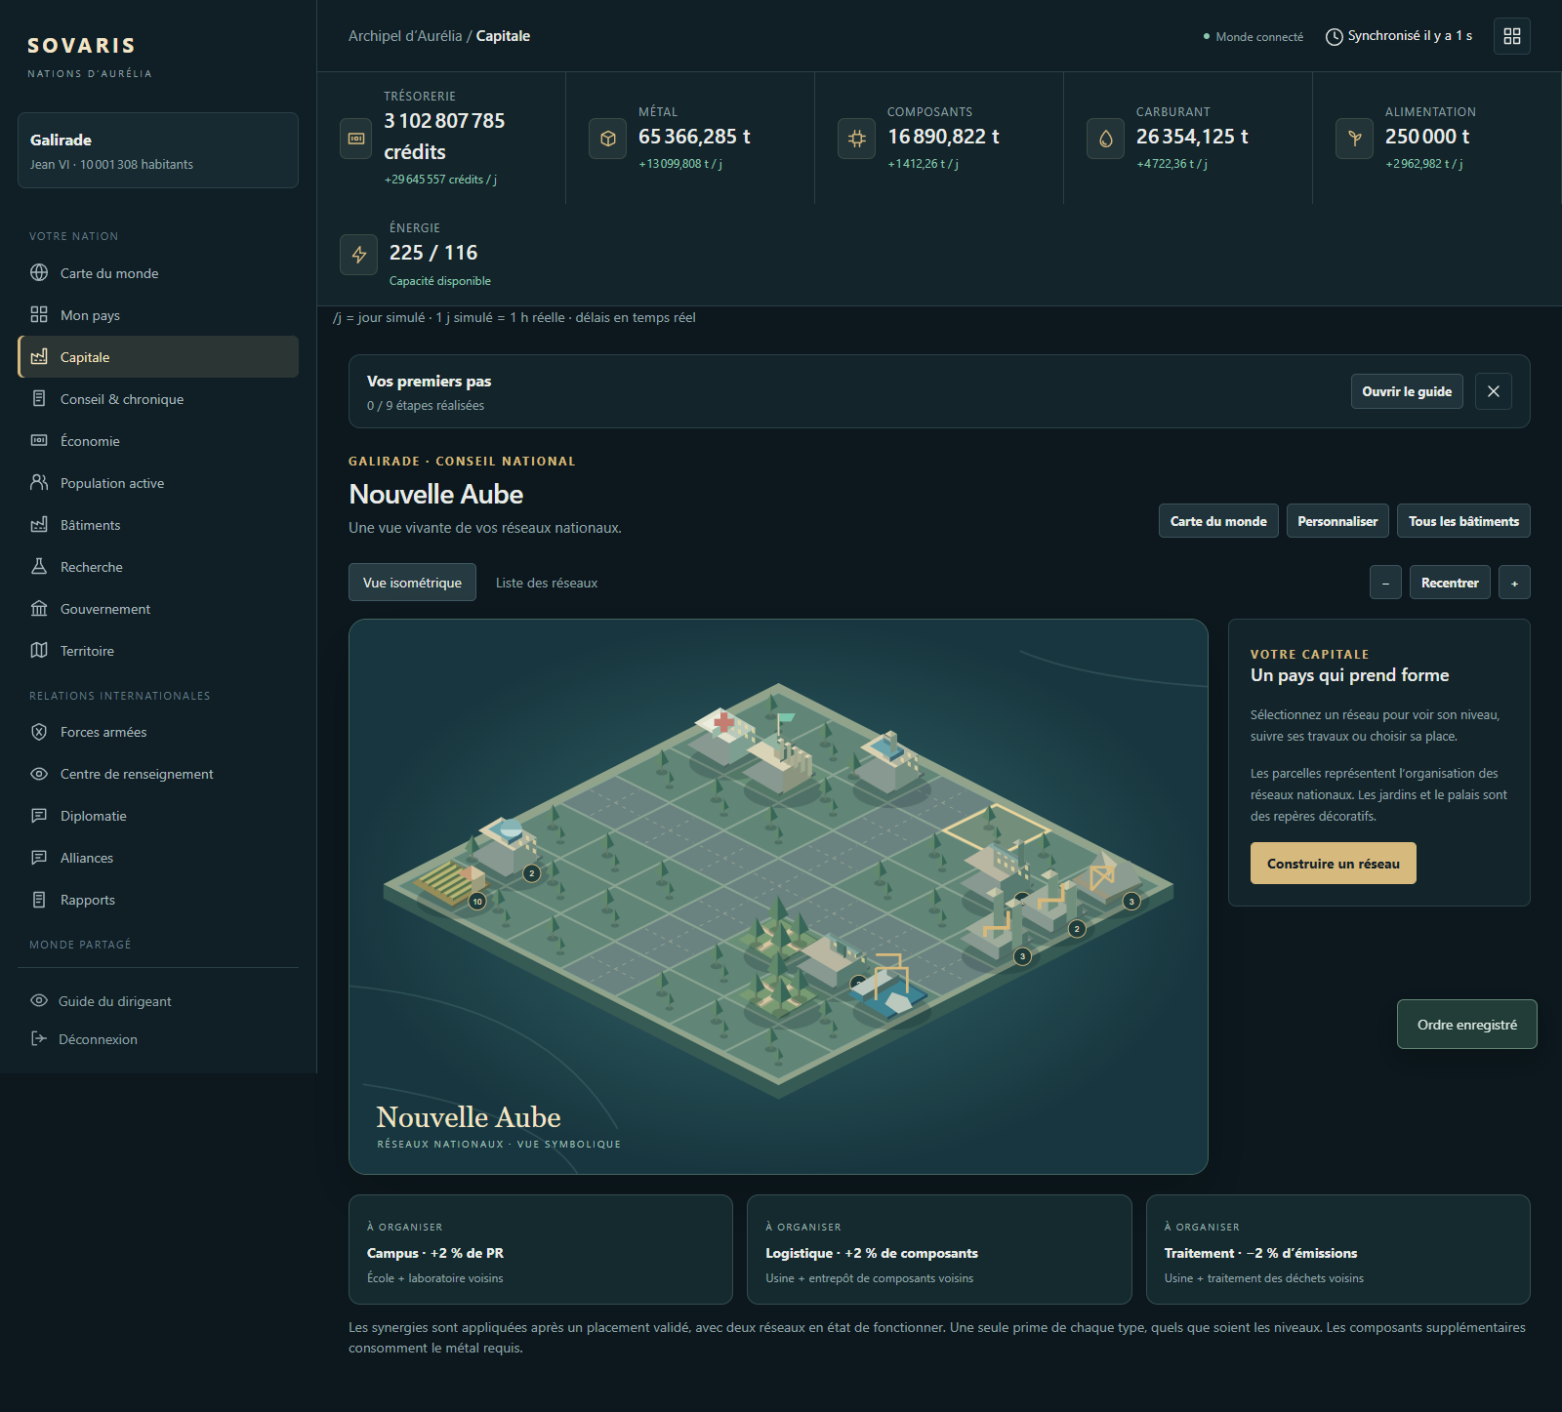The width and height of the screenshot is (1562, 1412).
Task: Click Construire un réseau button
Action: [x=1333, y=864]
